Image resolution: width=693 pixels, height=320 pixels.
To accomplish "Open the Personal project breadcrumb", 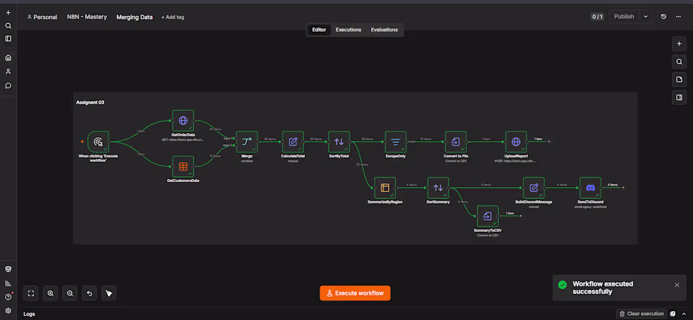I will point(42,17).
